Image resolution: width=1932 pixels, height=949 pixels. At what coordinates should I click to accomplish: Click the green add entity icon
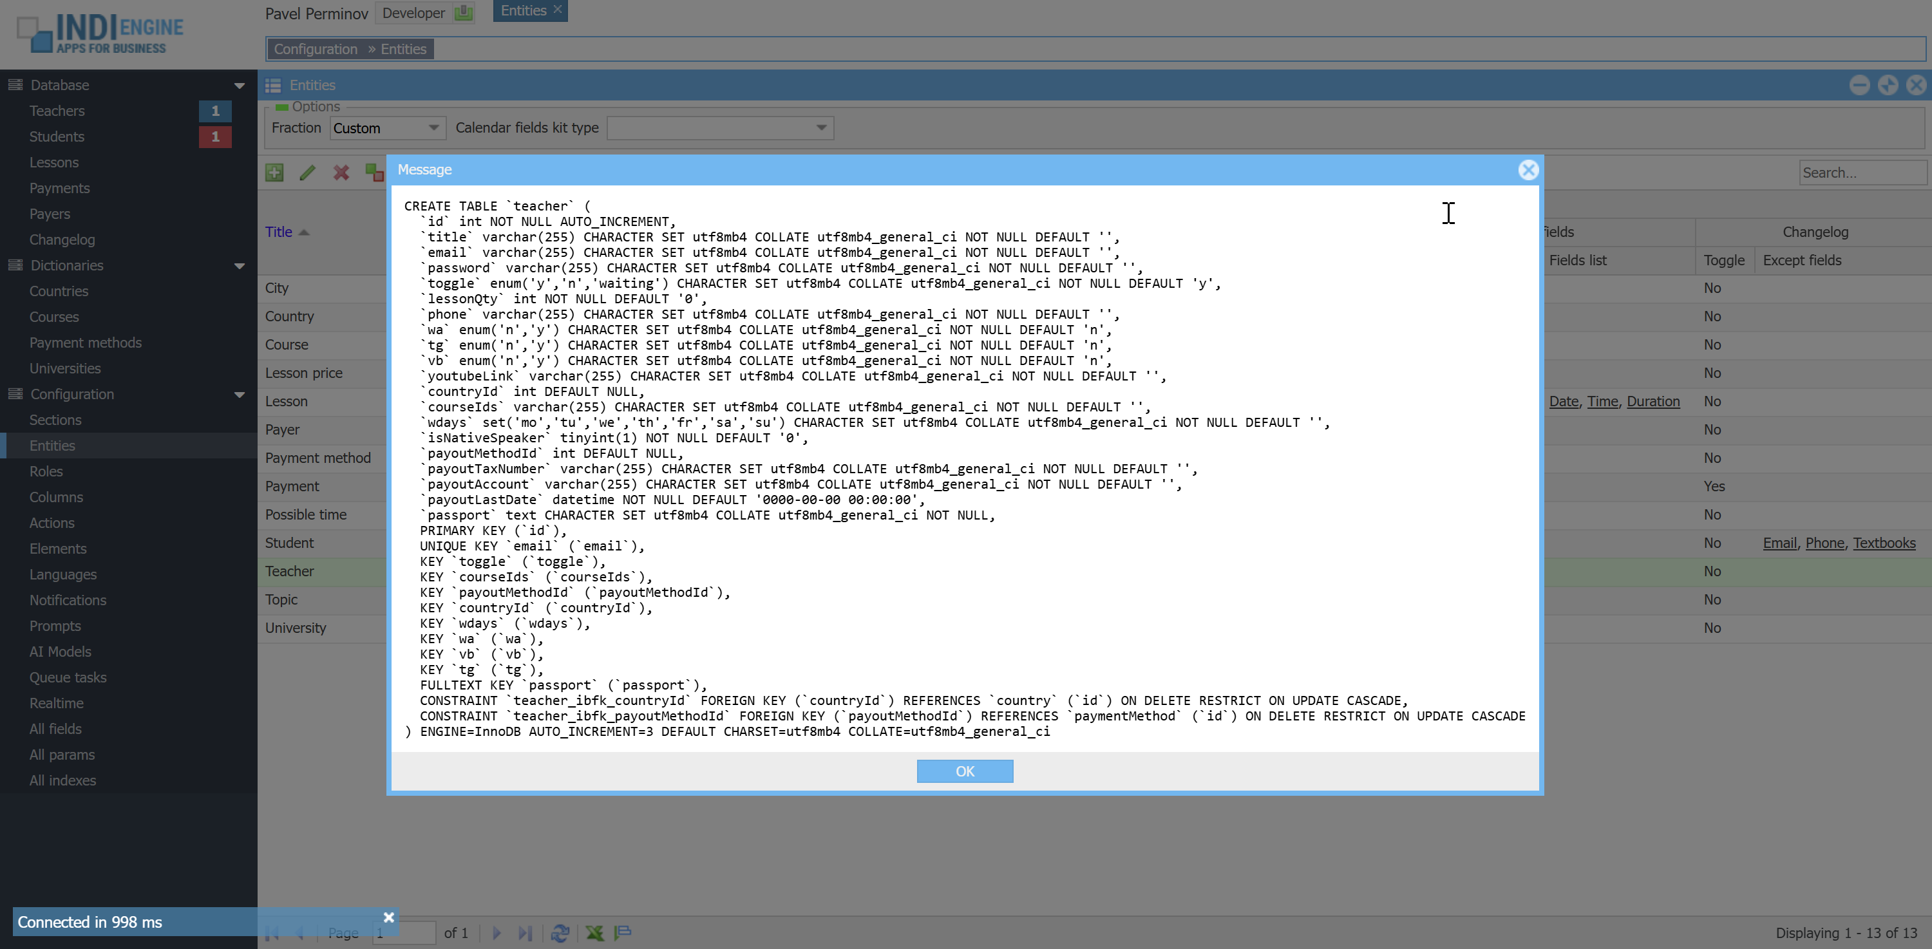[274, 173]
